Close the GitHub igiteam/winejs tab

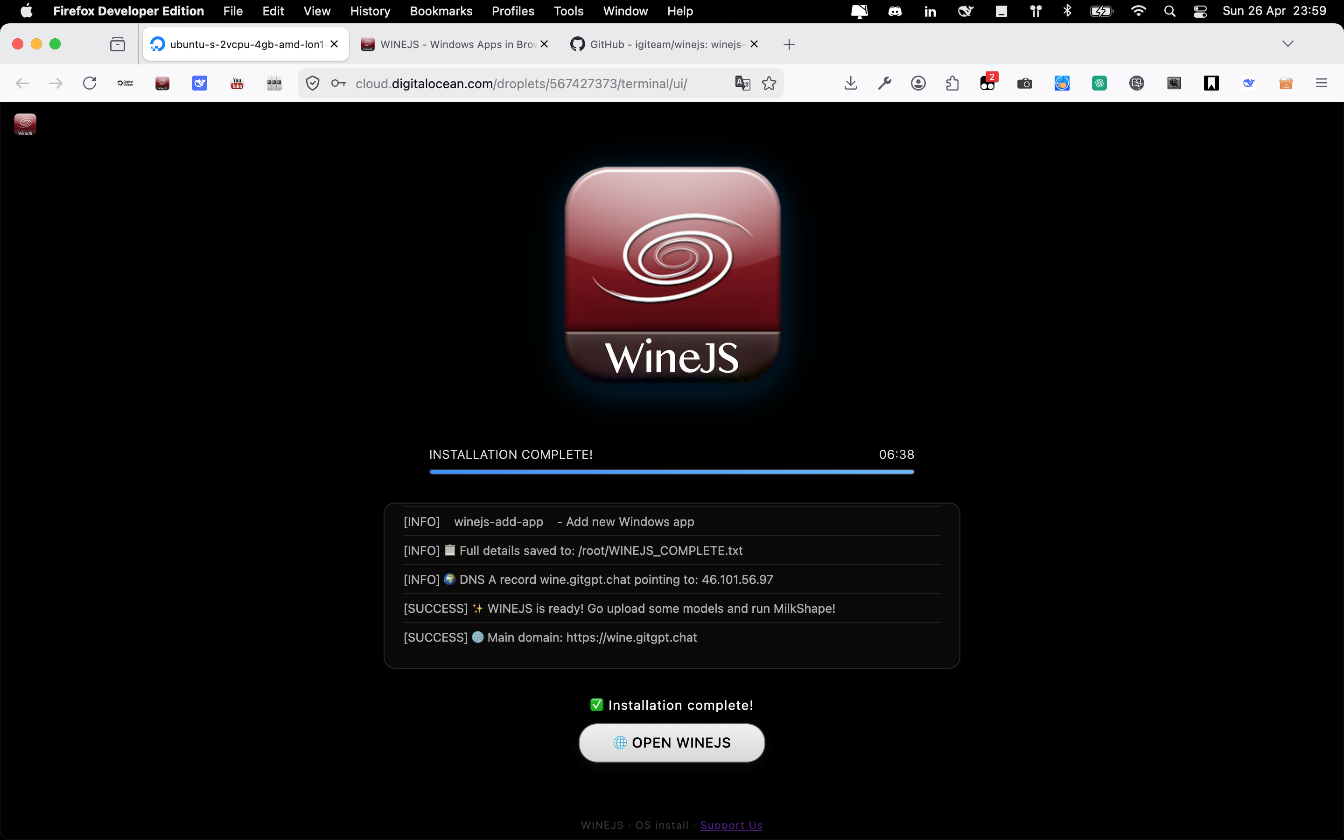[754, 44]
